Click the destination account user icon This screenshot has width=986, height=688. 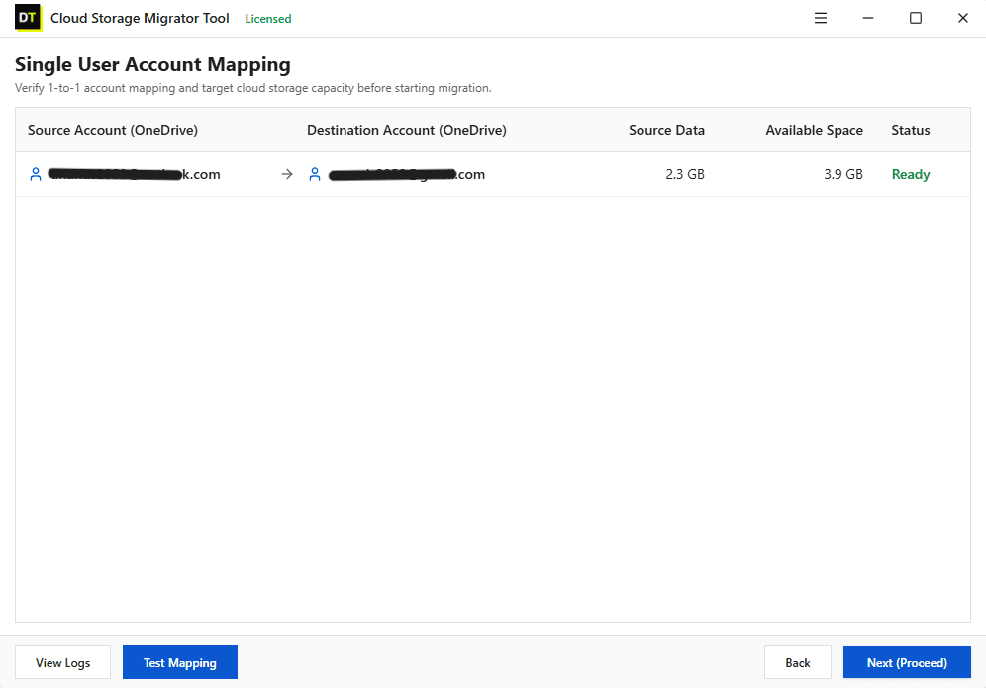click(x=315, y=174)
